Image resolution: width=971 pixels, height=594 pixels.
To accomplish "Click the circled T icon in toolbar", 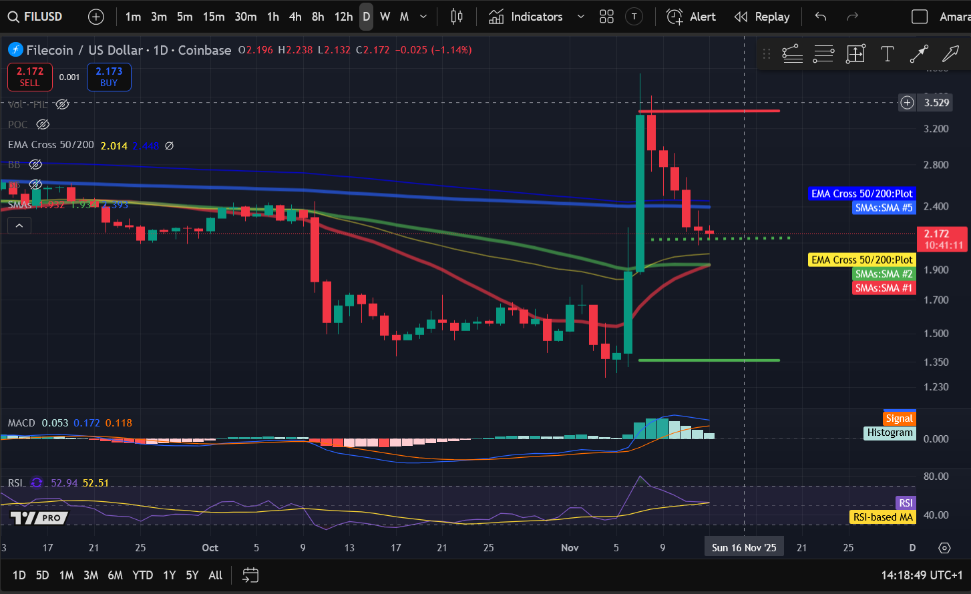I will pyautogui.click(x=634, y=17).
